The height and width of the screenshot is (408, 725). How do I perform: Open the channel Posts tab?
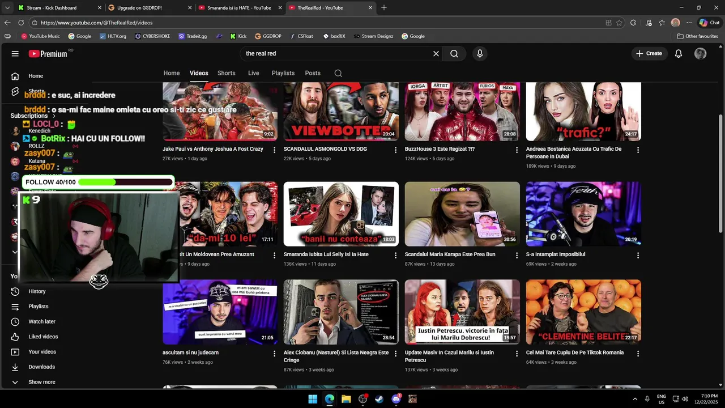pos(313,73)
